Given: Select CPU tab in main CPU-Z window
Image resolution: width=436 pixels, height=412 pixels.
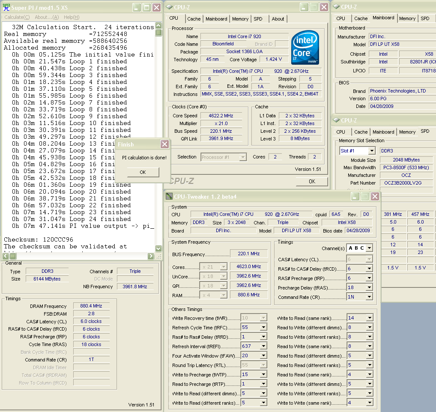Looking at the screenshot, I should tap(174, 18).
